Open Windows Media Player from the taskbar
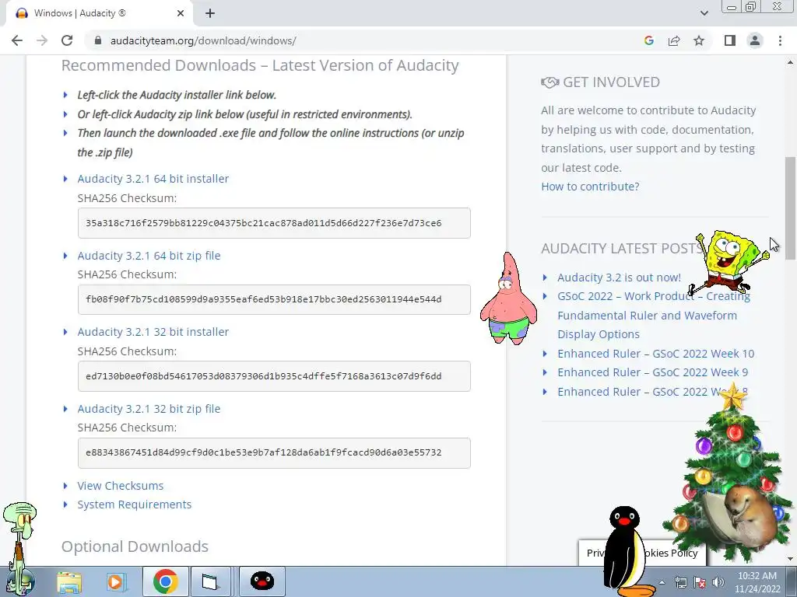The height and width of the screenshot is (597, 797). pyautogui.click(x=117, y=581)
